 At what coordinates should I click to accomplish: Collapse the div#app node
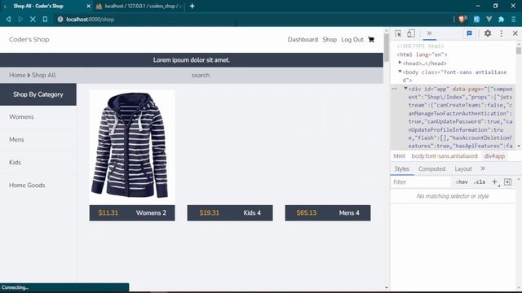405,89
